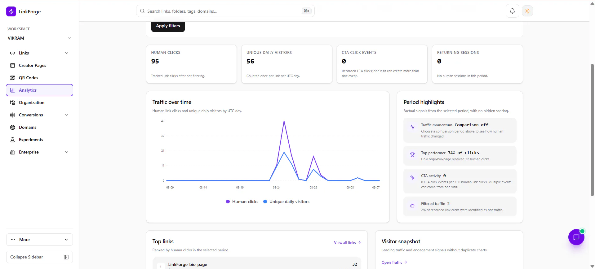Click the Traffic momentum pulse icon
The width and height of the screenshot is (595, 269).
[x=412, y=127]
